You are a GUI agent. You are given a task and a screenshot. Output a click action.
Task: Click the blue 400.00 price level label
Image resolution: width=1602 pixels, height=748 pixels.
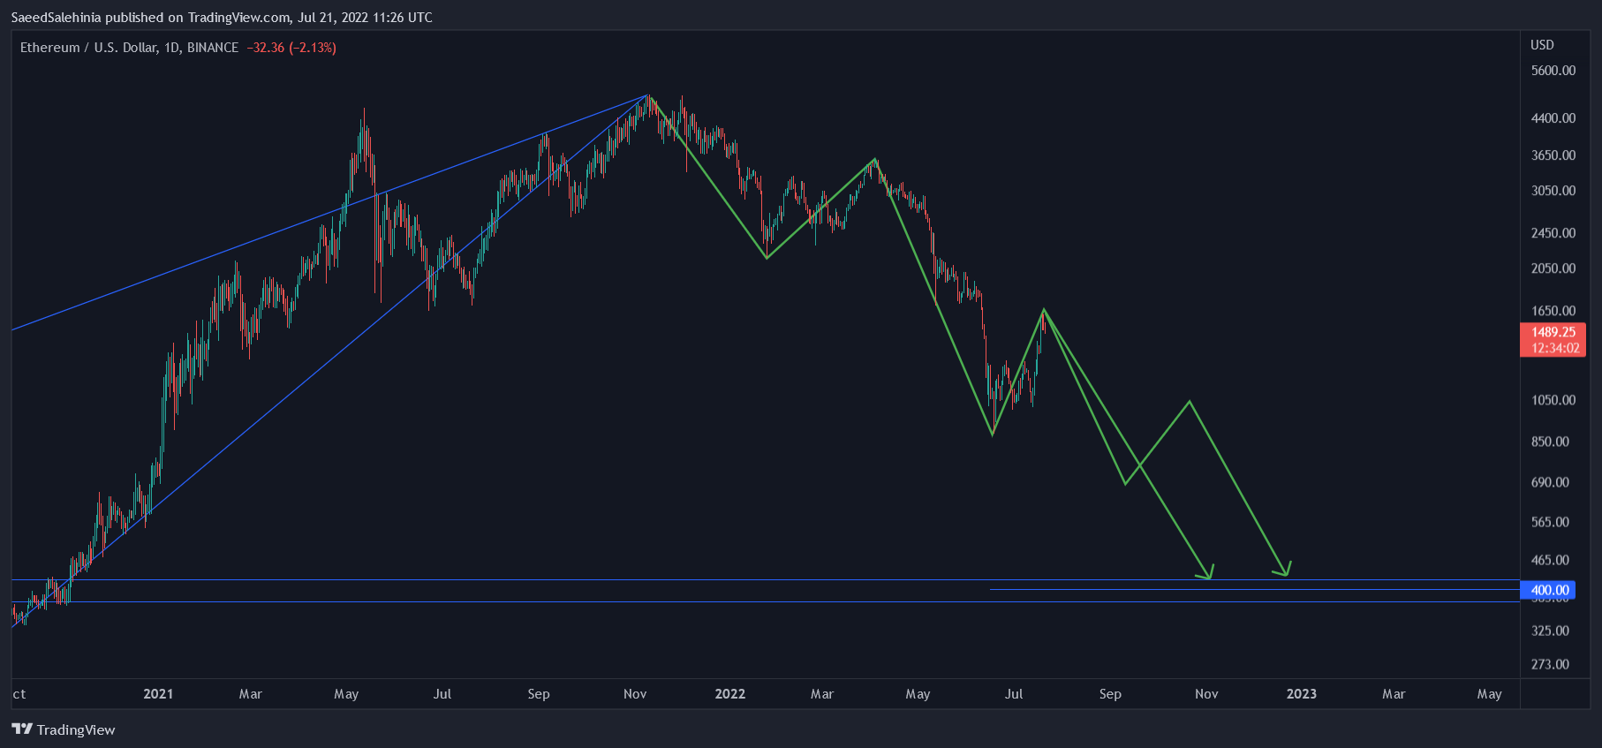1550,590
